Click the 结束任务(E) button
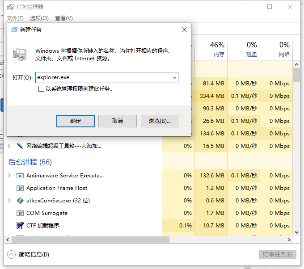Image resolution: width=304 pixels, height=269 pixels. (278, 254)
